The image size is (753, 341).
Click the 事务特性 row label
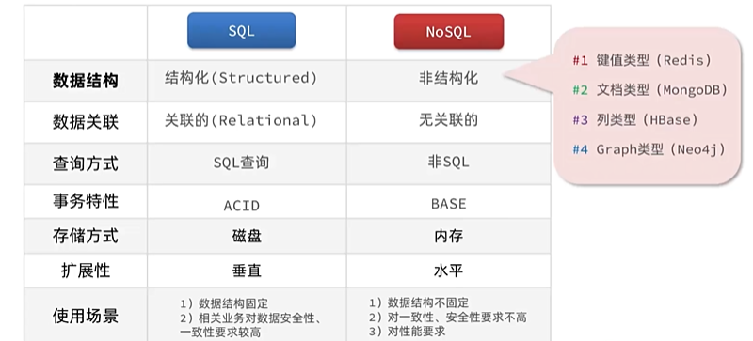point(86,201)
